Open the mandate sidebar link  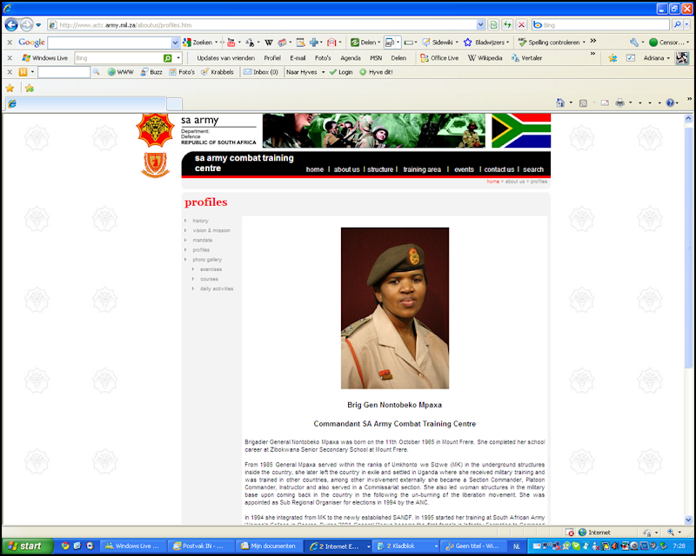[203, 241]
